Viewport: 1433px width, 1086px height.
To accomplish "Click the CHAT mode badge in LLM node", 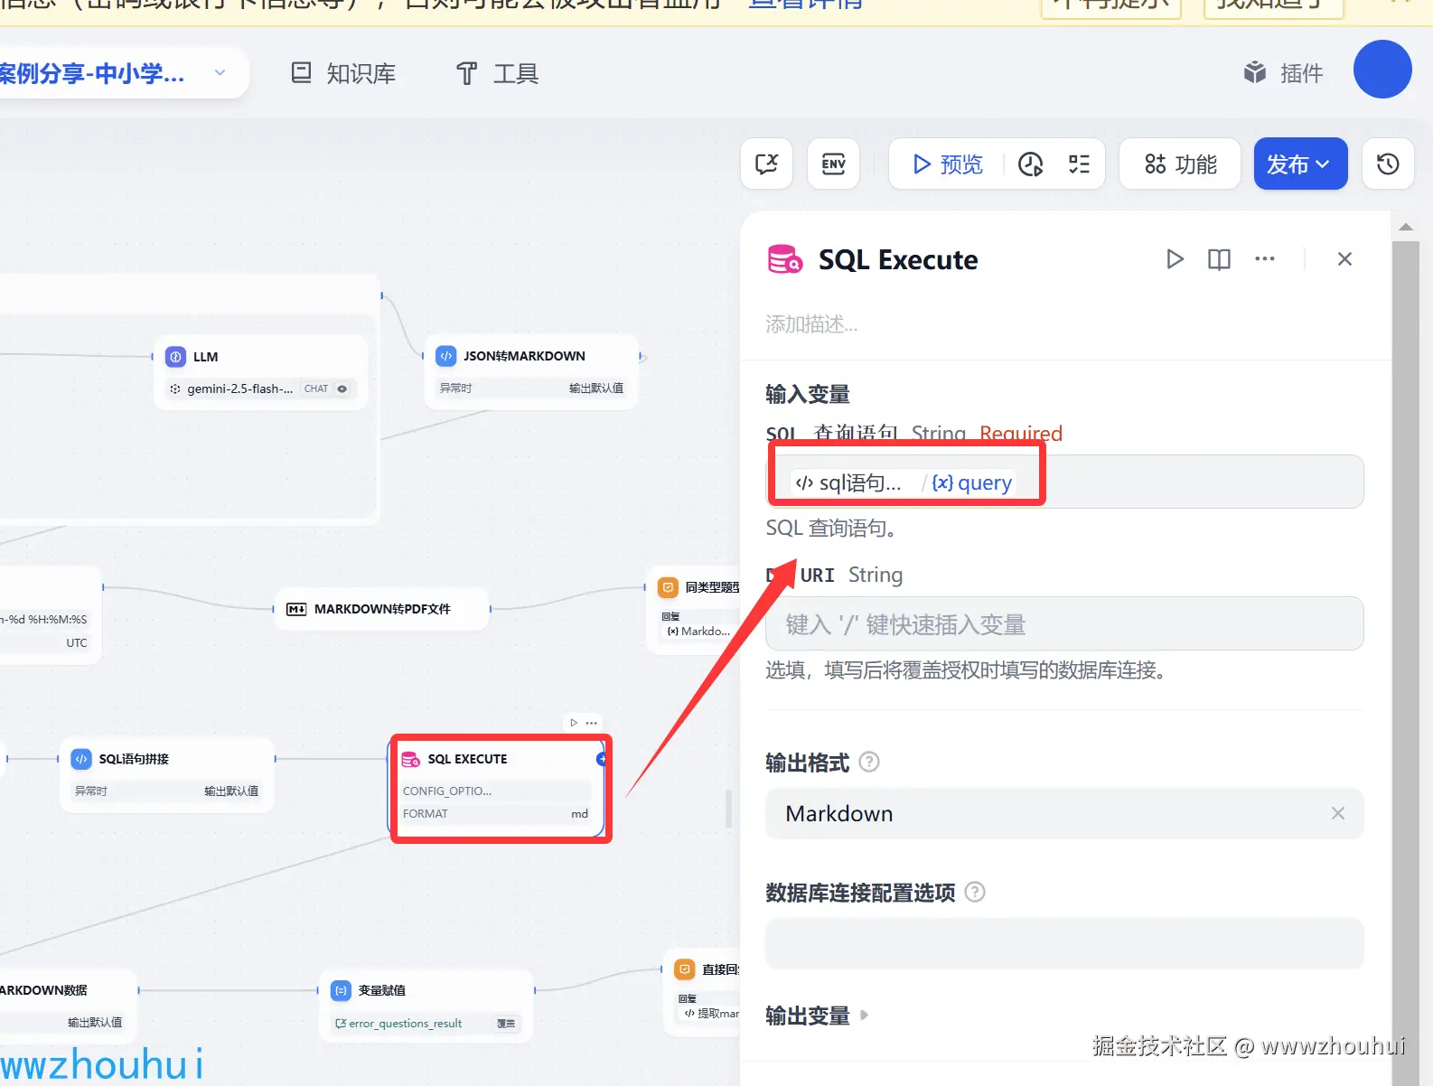I will pos(316,389).
